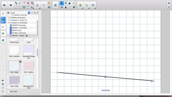172x97 pixels.
Task: Save the file with the floppy disk icon
Action: (24, 7)
